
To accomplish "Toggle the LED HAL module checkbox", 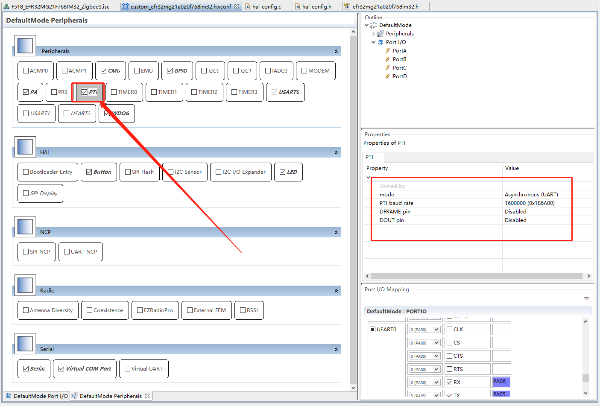I will (283, 172).
